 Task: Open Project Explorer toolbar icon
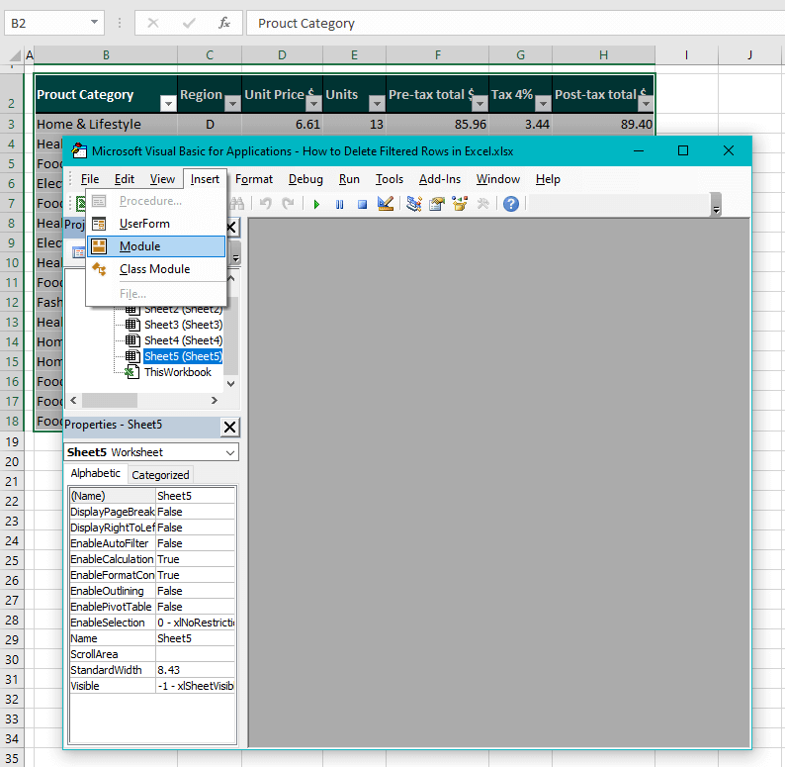click(x=414, y=204)
